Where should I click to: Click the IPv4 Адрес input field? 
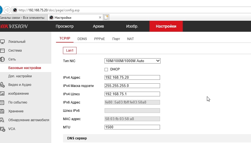132,78
